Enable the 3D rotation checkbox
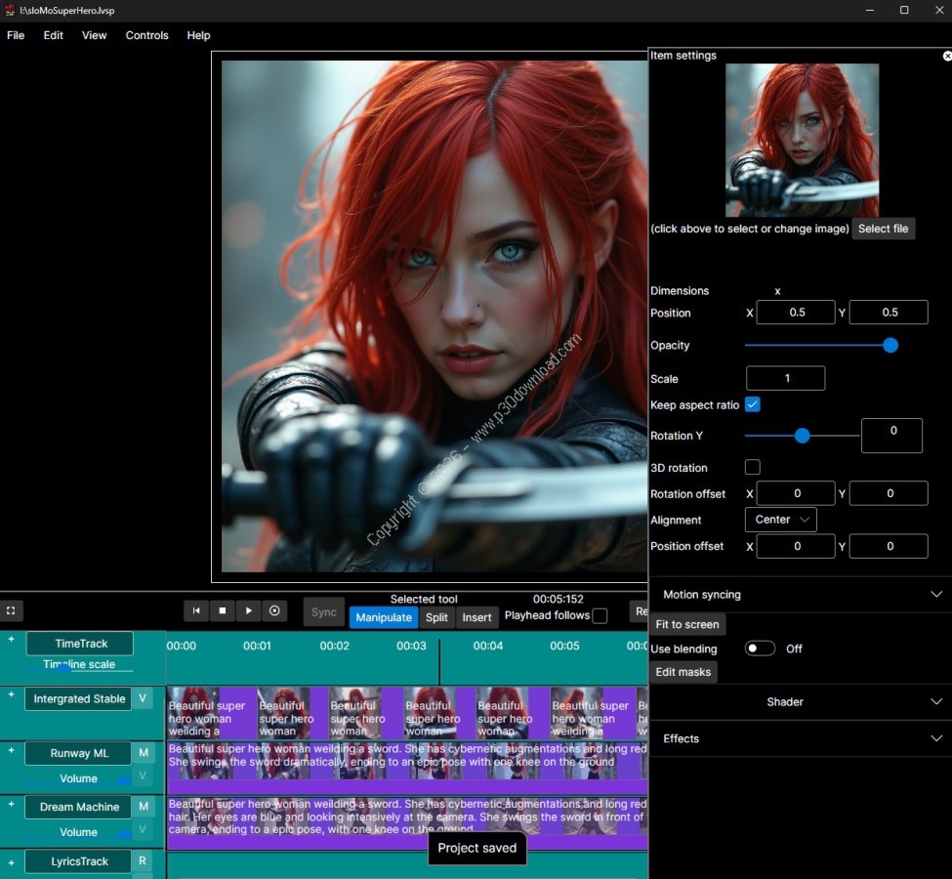This screenshot has width=952, height=879. click(x=752, y=467)
